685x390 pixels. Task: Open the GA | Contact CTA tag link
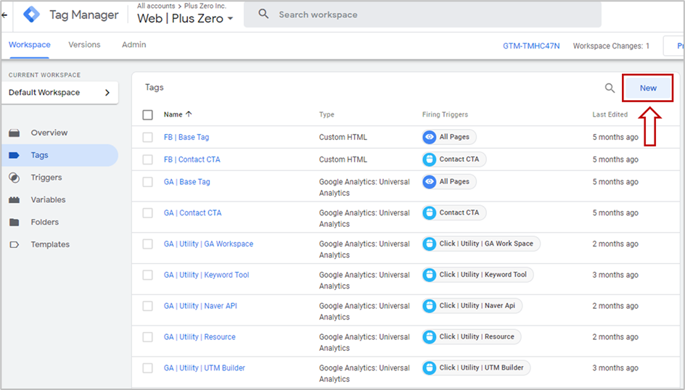coord(193,212)
